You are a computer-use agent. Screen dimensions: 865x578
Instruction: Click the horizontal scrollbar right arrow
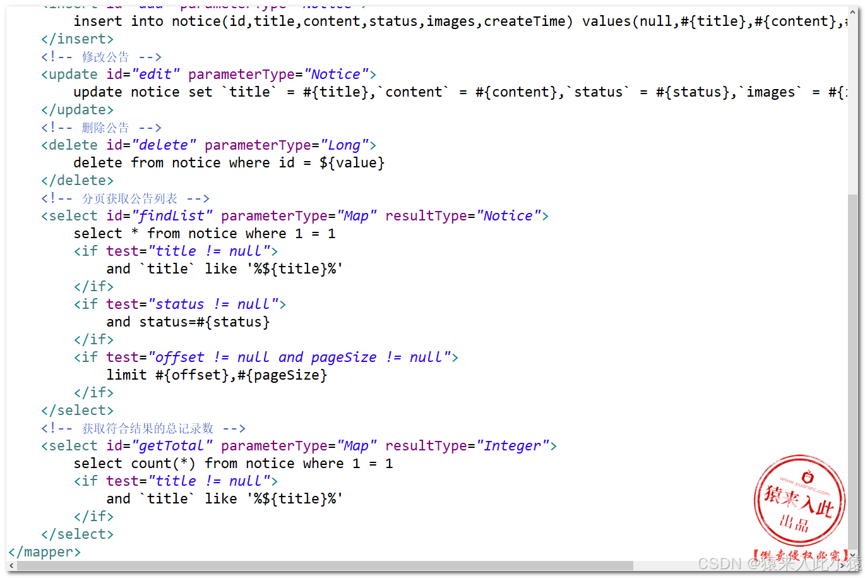[x=843, y=565]
